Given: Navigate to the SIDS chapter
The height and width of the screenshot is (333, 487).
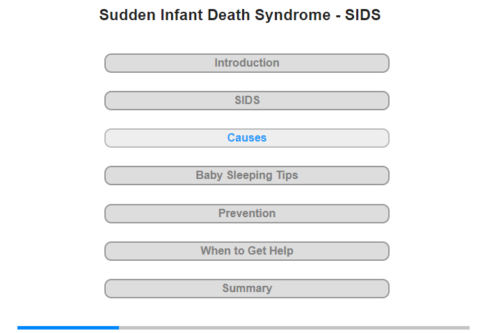Looking at the screenshot, I should click(x=246, y=101).
